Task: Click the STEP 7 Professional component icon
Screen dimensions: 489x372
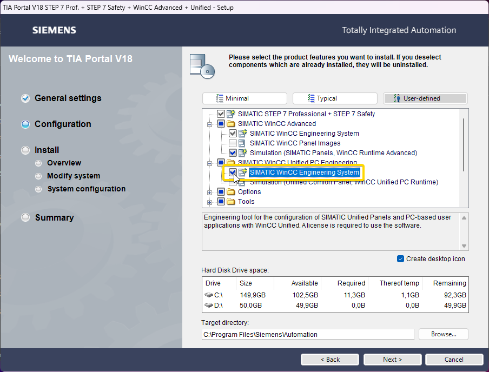Action: point(231,114)
